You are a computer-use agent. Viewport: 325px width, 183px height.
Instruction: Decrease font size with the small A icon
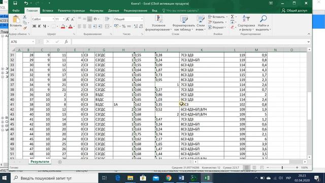(73, 19)
